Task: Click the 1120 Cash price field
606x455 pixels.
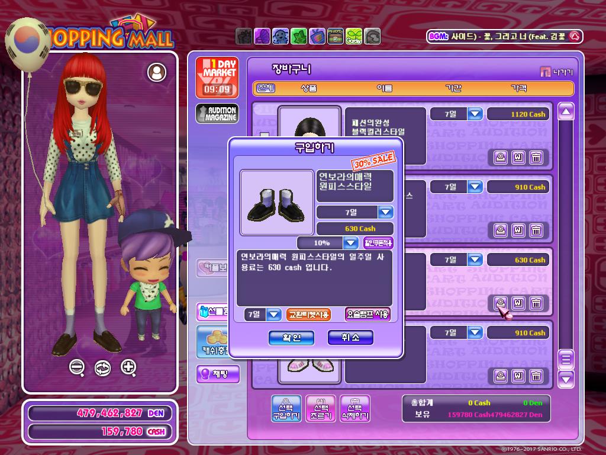Action: [x=518, y=114]
